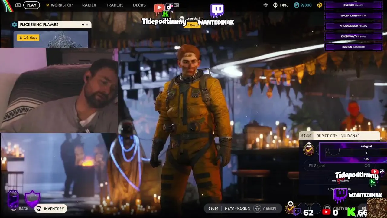
Task: Open the INVENTORY button
Action: [50, 209]
